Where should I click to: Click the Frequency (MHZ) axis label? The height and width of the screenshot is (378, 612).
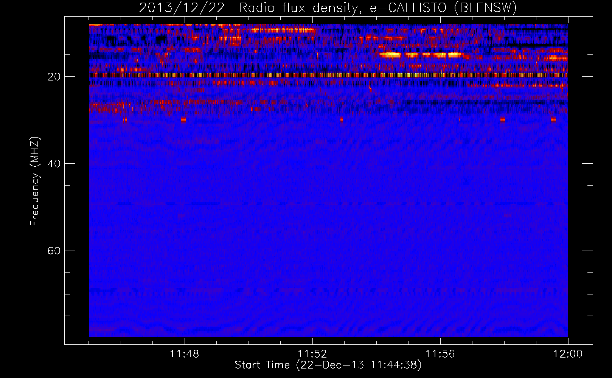point(35,181)
